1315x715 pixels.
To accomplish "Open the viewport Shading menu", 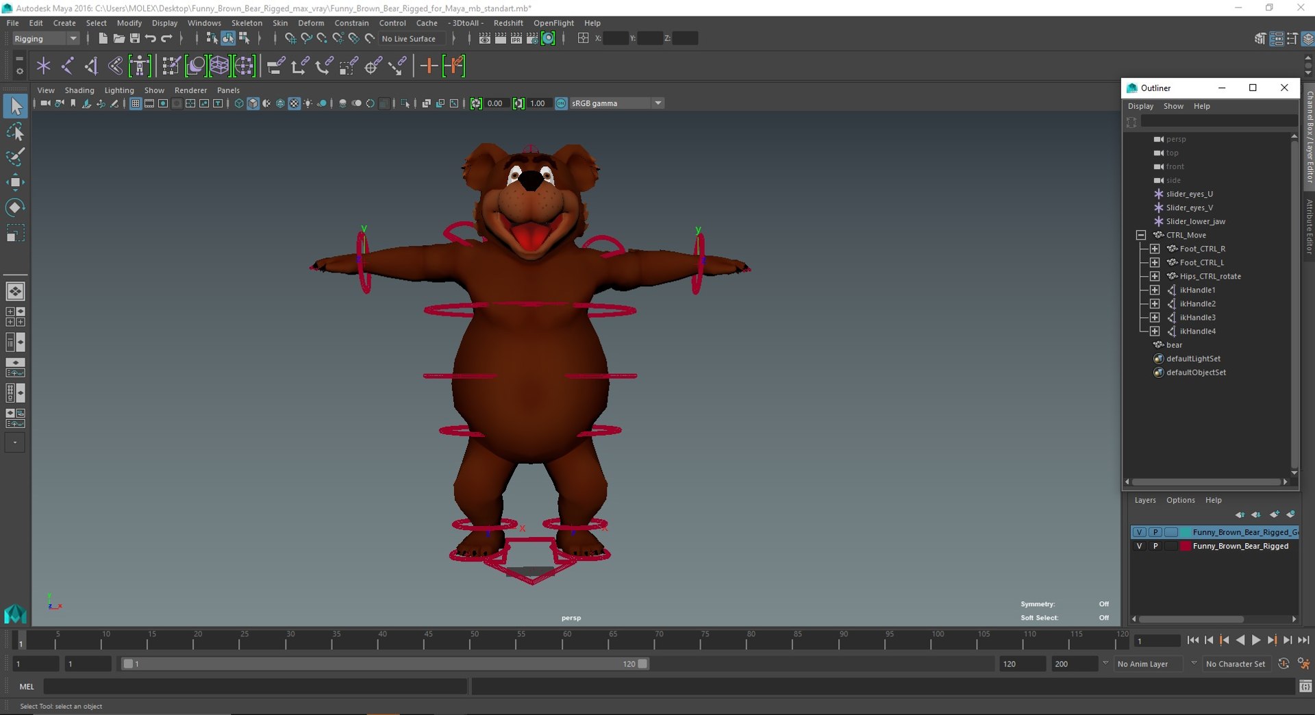I will point(79,90).
